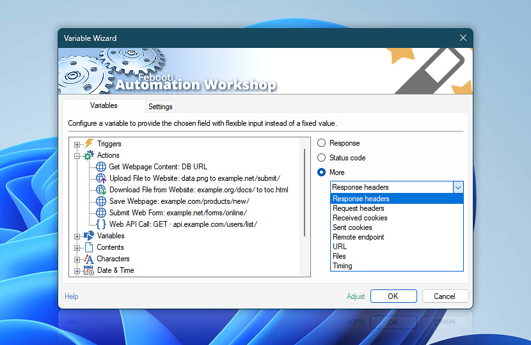Select Save Webpage: example.com/products/new/

coord(180,201)
